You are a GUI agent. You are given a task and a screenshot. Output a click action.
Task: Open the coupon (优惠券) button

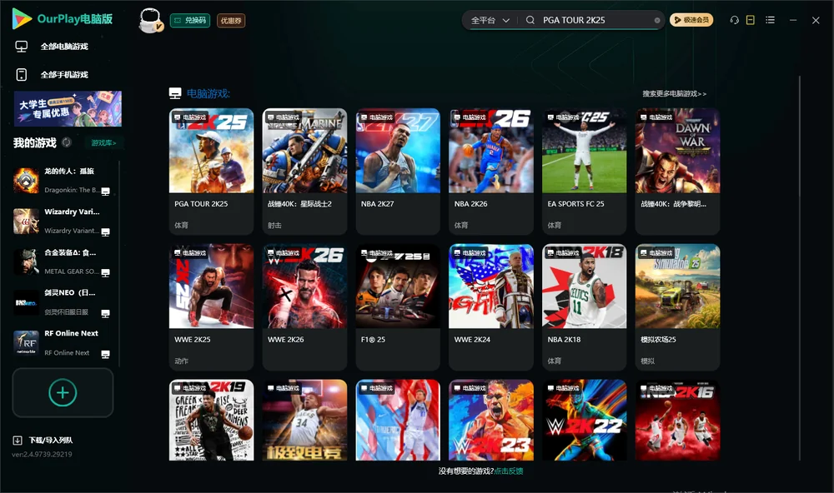[231, 21]
